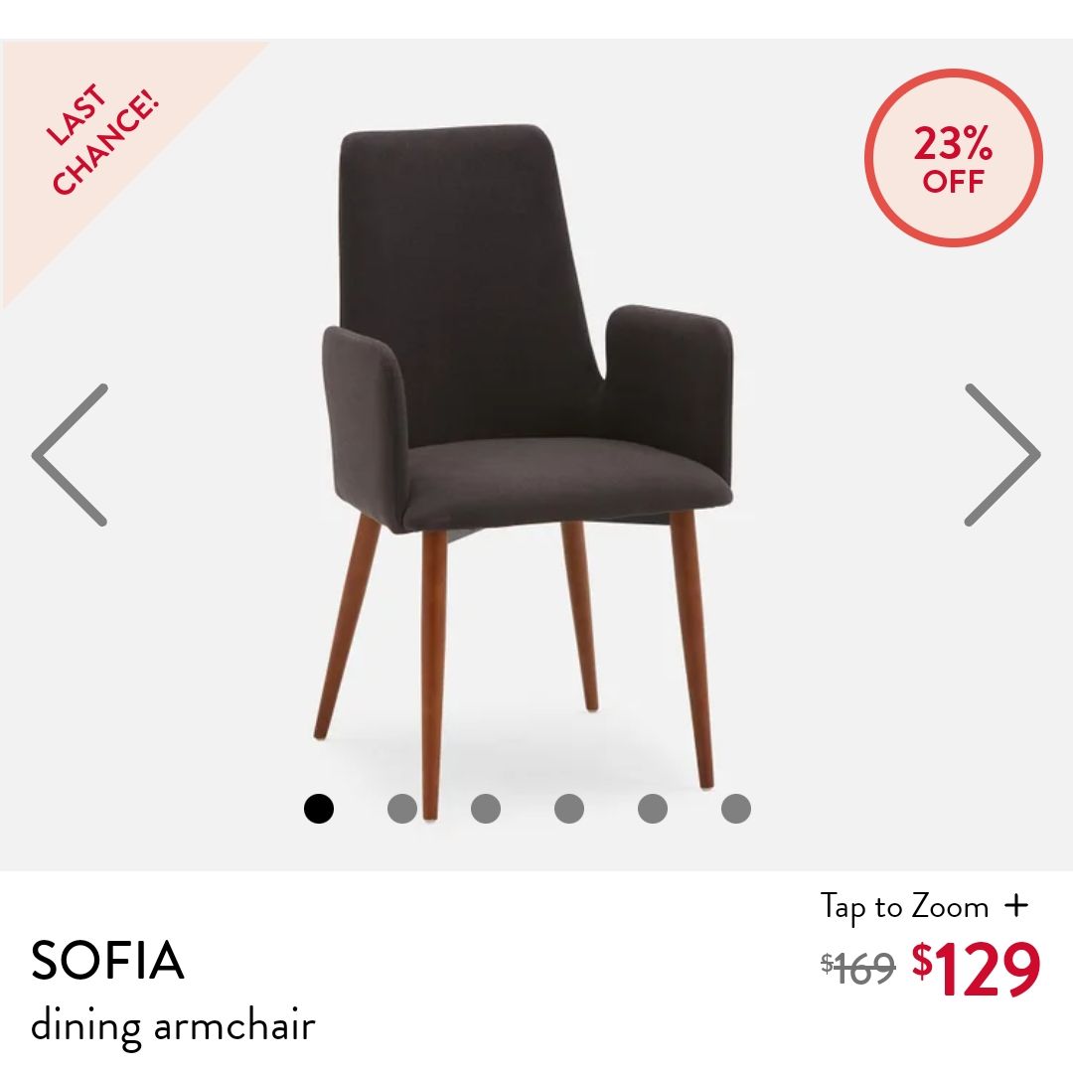Jump to the second carousel dot

tap(402, 809)
